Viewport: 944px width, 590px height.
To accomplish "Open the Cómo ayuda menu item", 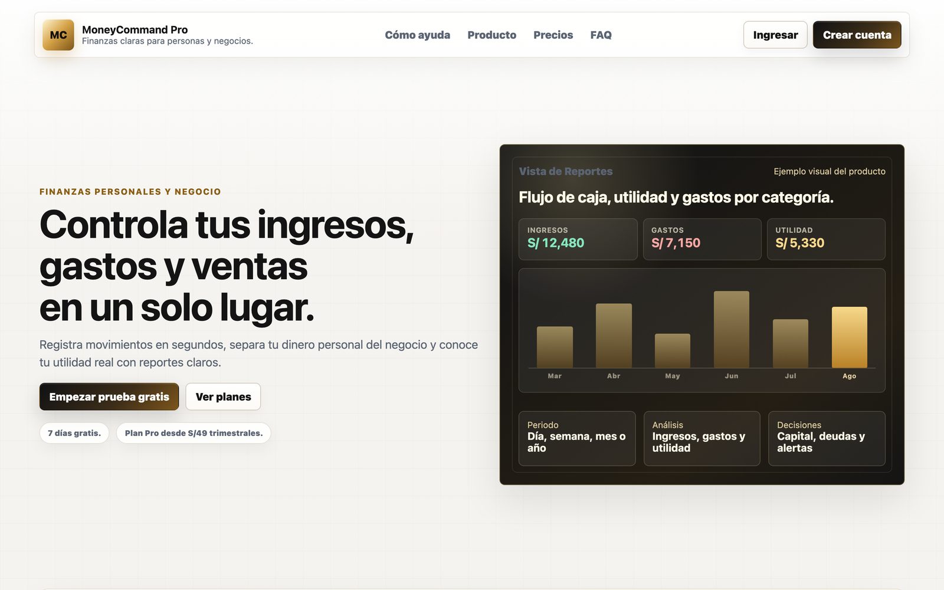I will [x=417, y=35].
